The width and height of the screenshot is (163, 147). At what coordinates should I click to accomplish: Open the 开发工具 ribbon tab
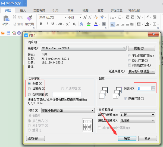coord(117,11)
